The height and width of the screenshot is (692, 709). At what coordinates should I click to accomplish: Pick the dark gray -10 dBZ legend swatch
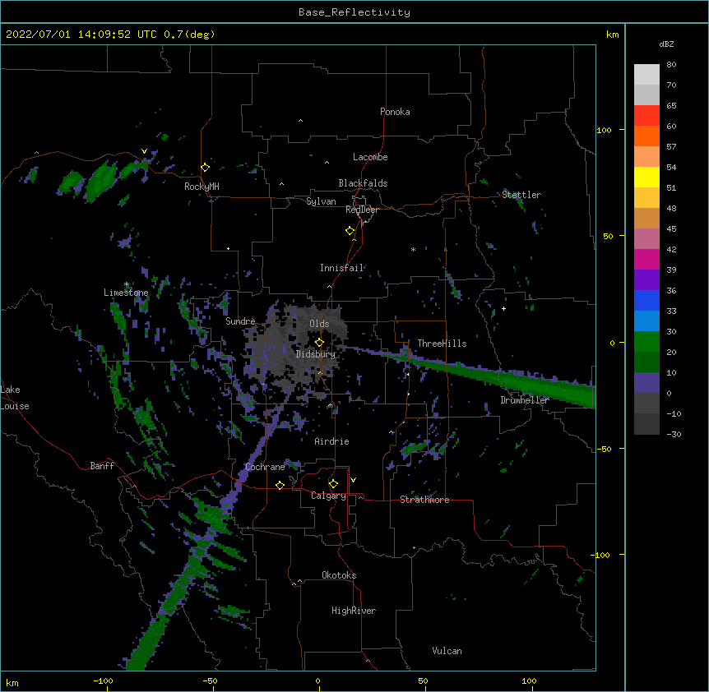pyautogui.click(x=646, y=424)
